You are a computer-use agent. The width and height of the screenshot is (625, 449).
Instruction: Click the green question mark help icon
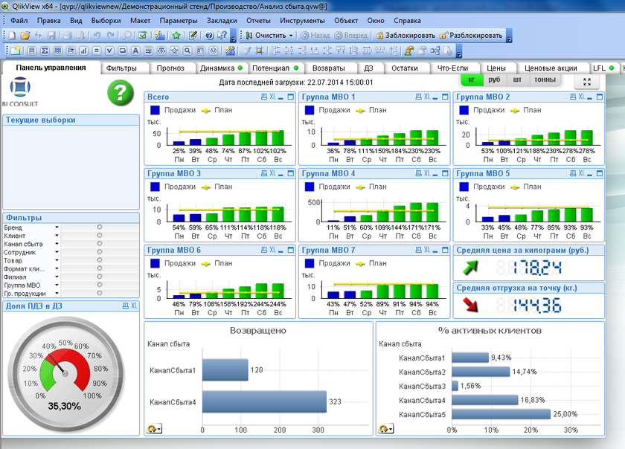[121, 93]
